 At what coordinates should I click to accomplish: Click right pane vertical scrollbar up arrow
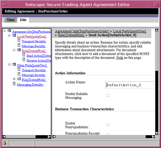[x=157, y=30]
